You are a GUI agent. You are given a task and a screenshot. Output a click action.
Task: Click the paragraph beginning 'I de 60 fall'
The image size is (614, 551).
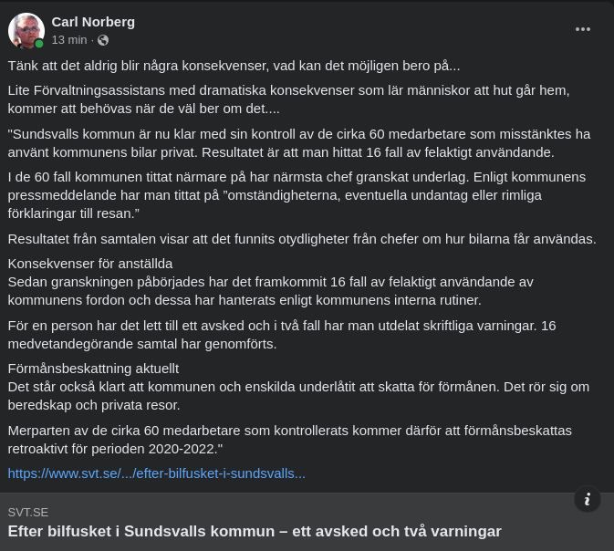click(x=297, y=195)
